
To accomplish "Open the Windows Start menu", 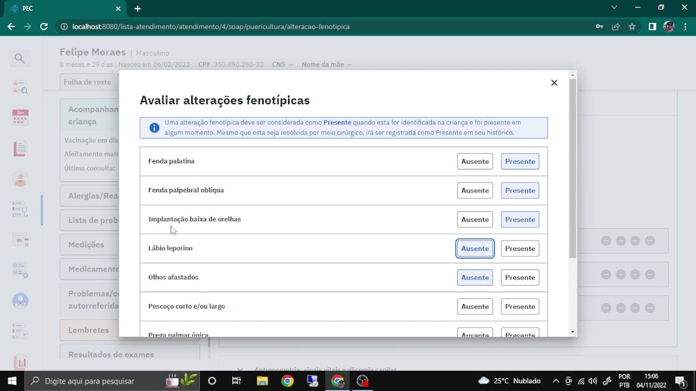I will coord(12,381).
